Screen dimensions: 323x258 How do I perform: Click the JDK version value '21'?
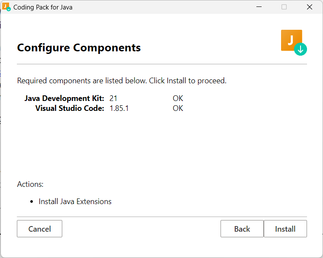pos(113,98)
